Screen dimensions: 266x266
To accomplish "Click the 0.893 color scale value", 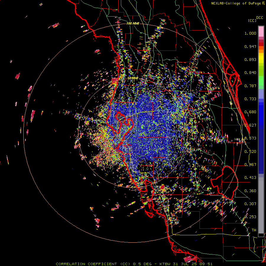I will (x=250, y=59).
